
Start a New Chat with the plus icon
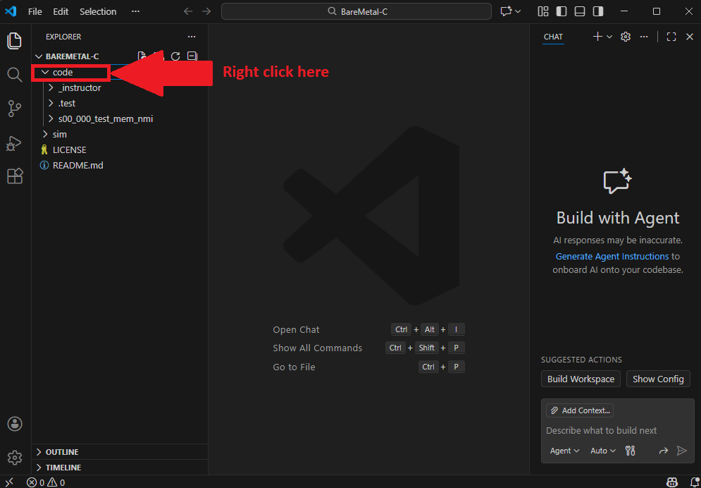pyautogui.click(x=596, y=36)
